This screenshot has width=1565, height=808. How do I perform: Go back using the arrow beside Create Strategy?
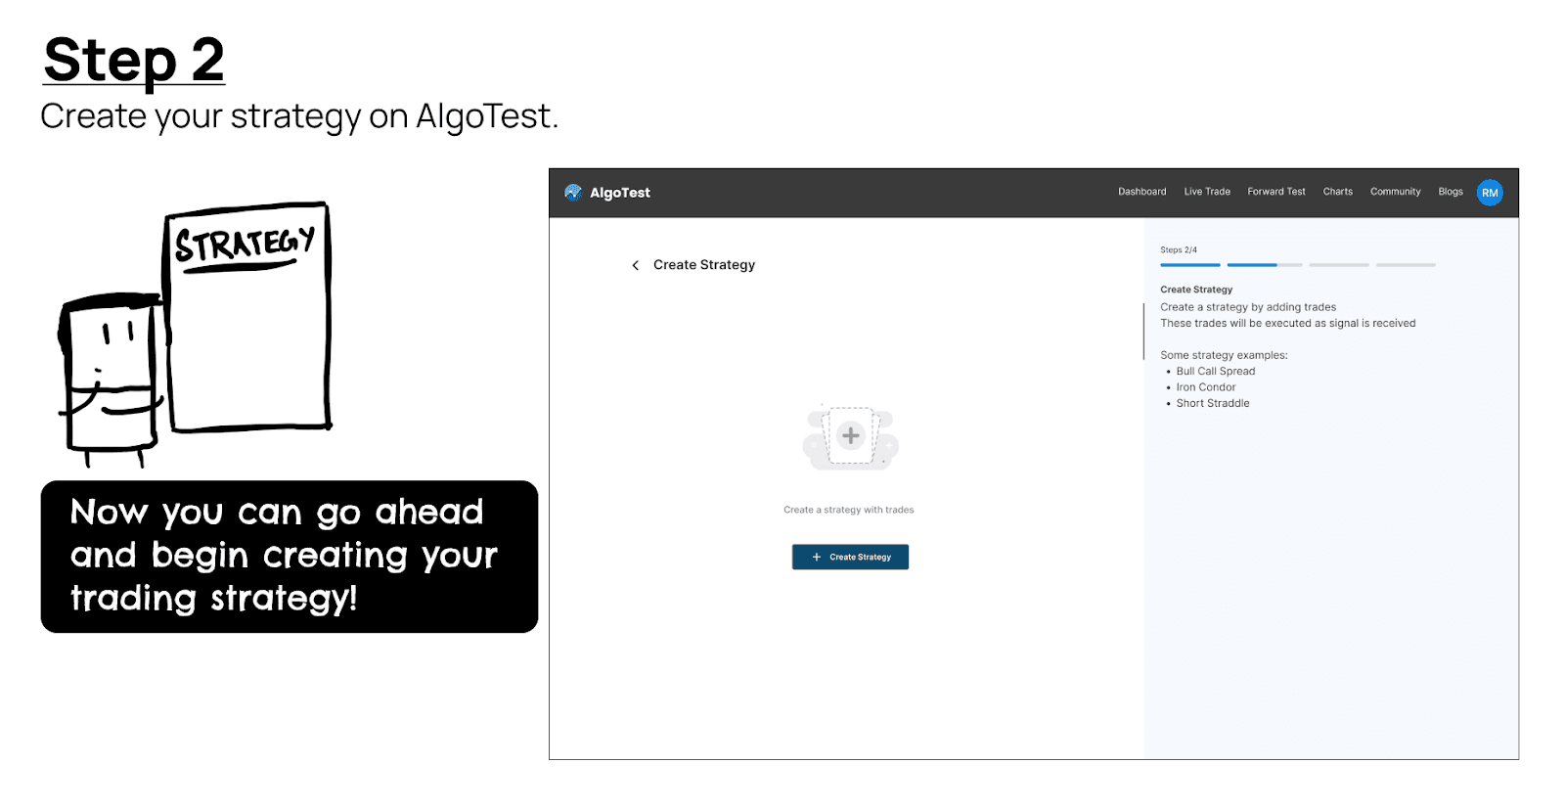[x=635, y=265]
